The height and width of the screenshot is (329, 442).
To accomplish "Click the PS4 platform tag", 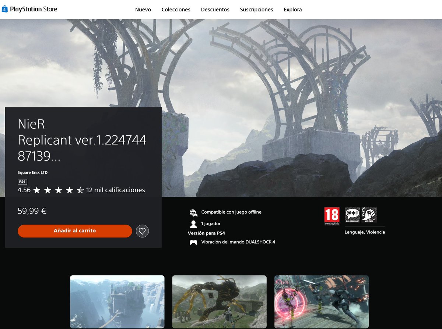I will [22, 182].
